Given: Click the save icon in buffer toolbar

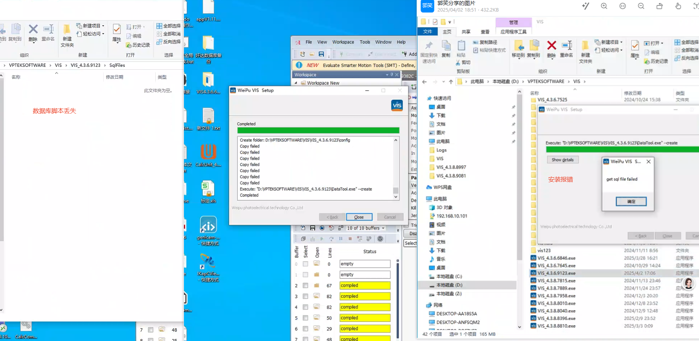Looking at the screenshot, I should pos(312,228).
